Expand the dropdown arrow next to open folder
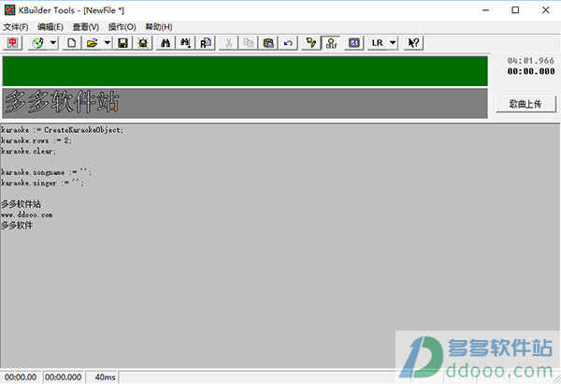The image size is (561, 384). click(108, 43)
